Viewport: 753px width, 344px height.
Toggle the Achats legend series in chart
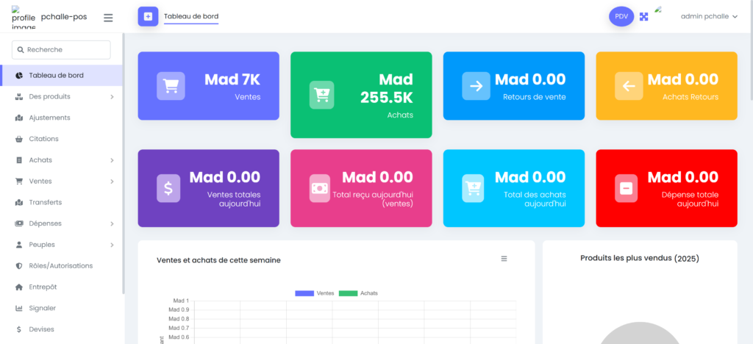(x=358, y=293)
